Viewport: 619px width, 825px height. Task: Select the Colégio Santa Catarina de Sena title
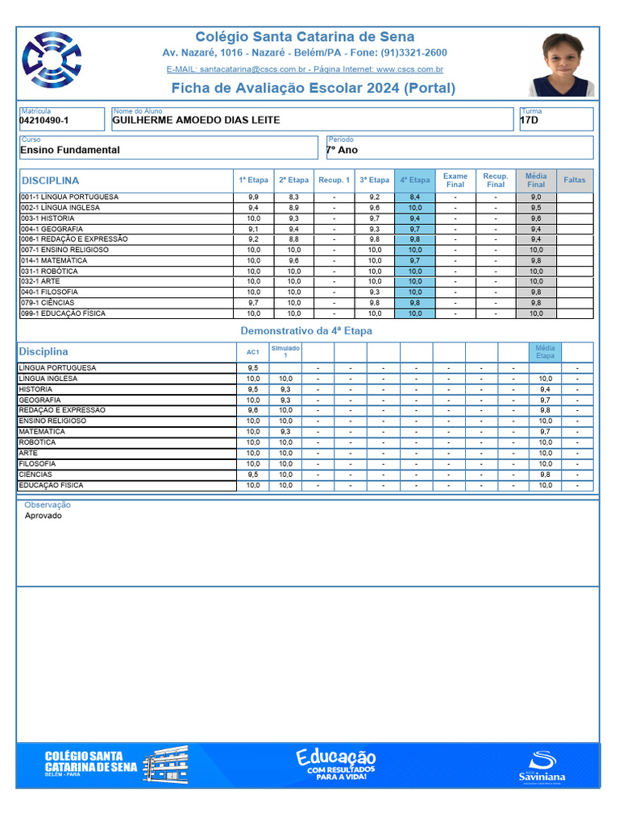305,37
